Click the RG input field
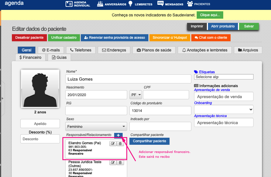 coord(96,111)
